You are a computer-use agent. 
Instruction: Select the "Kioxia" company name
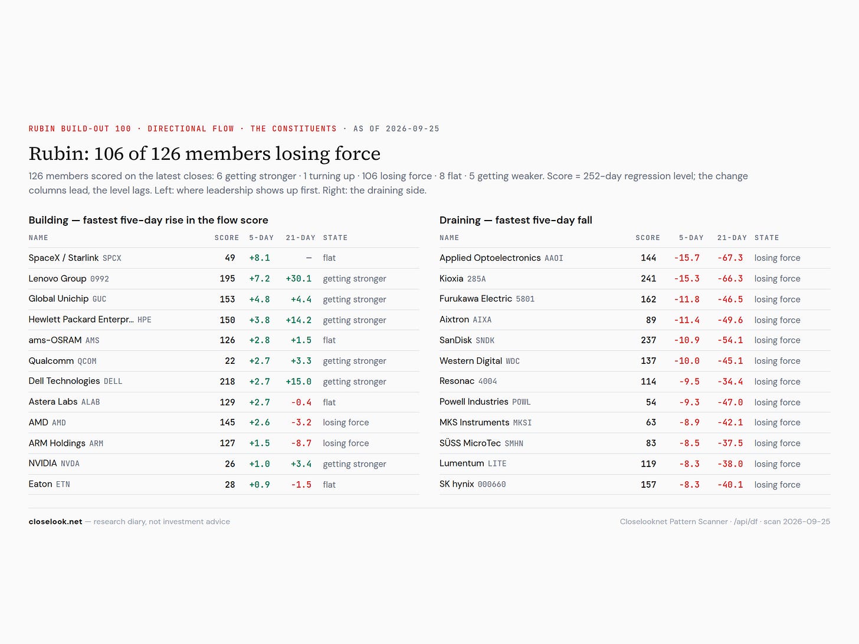point(451,278)
